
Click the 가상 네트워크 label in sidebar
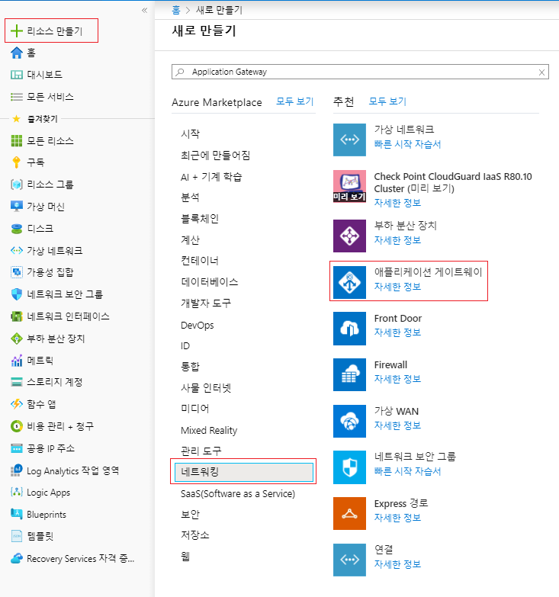tap(54, 251)
